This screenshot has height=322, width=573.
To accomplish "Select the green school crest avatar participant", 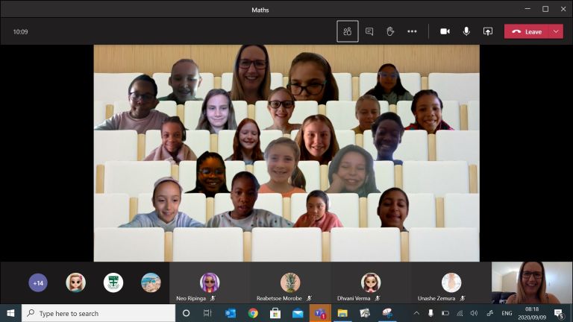I will pyautogui.click(x=113, y=282).
